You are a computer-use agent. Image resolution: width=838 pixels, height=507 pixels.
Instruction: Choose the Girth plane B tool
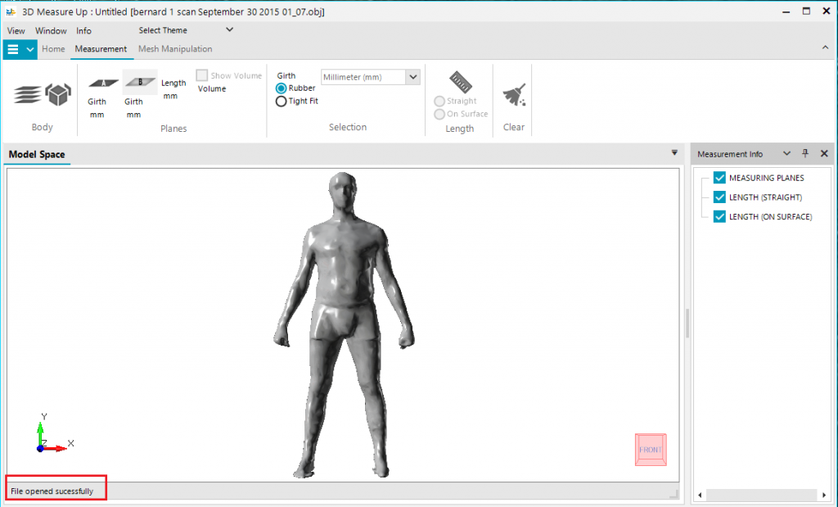pyautogui.click(x=139, y=82)
